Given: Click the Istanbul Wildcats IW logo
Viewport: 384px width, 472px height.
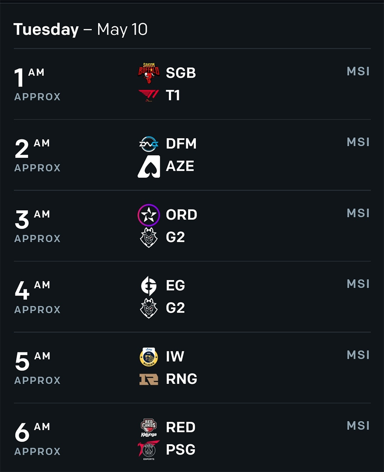Looking at the screenshot, I should click(149, 357).
